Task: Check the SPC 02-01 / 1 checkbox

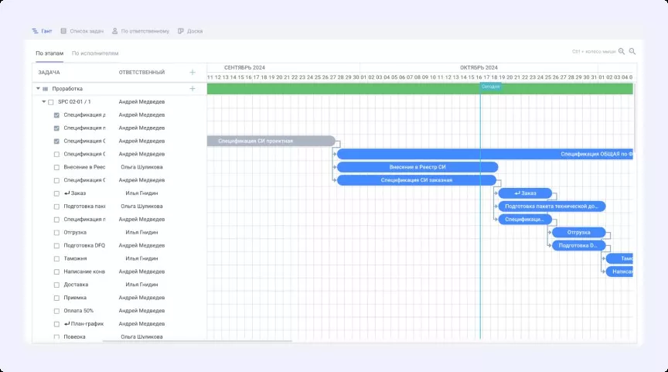Action: pyautogui.click(x=51, y=102)
